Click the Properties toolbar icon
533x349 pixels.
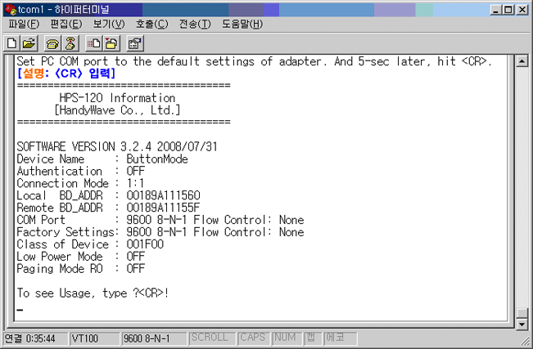pos(135,43)
